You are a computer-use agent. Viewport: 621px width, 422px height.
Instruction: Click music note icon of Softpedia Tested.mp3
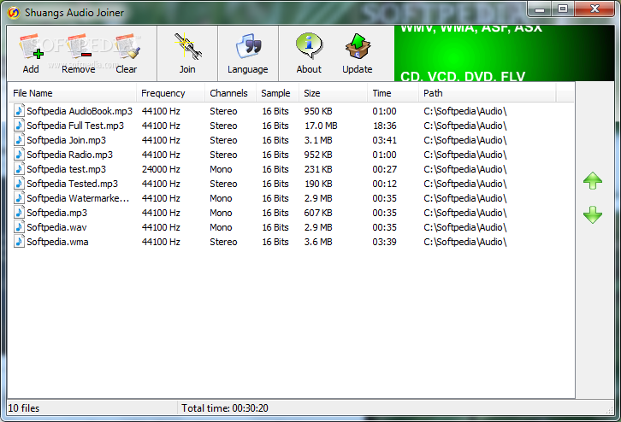19,184
